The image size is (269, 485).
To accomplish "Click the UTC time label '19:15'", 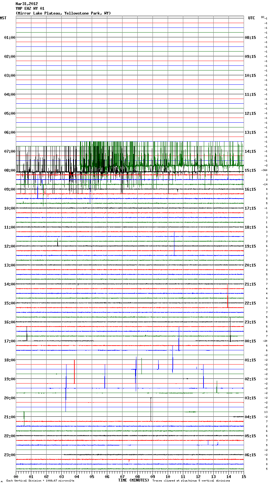I will [x=250, y=246].
